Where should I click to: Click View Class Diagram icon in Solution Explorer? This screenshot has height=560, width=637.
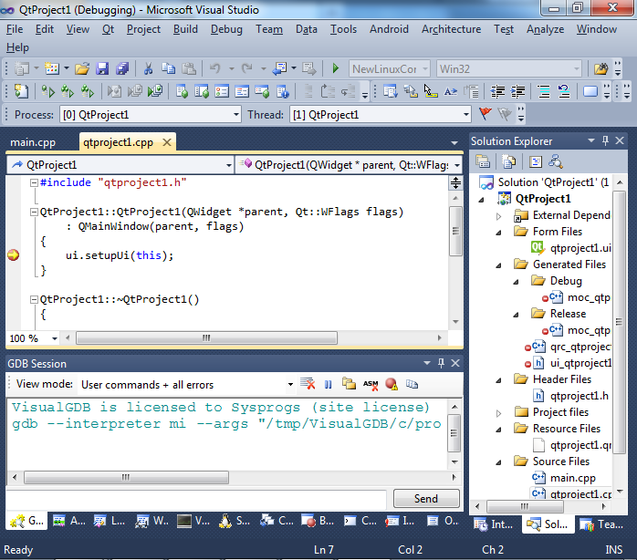click(556, 161)
